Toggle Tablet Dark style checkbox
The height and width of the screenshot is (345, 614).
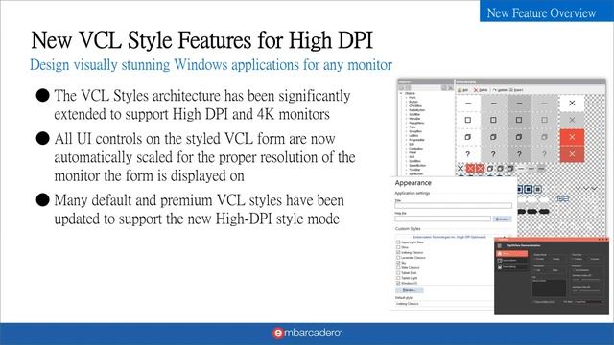[398, 273]
